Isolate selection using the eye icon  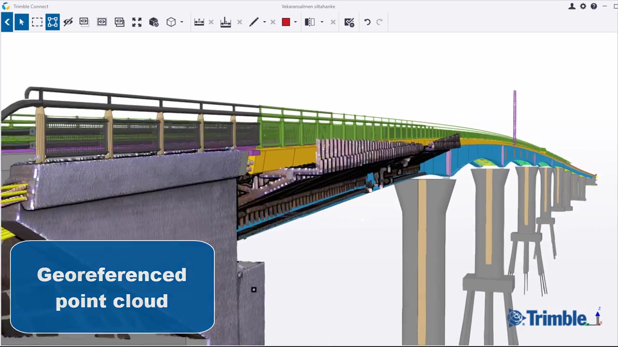(x=84, y=22)
